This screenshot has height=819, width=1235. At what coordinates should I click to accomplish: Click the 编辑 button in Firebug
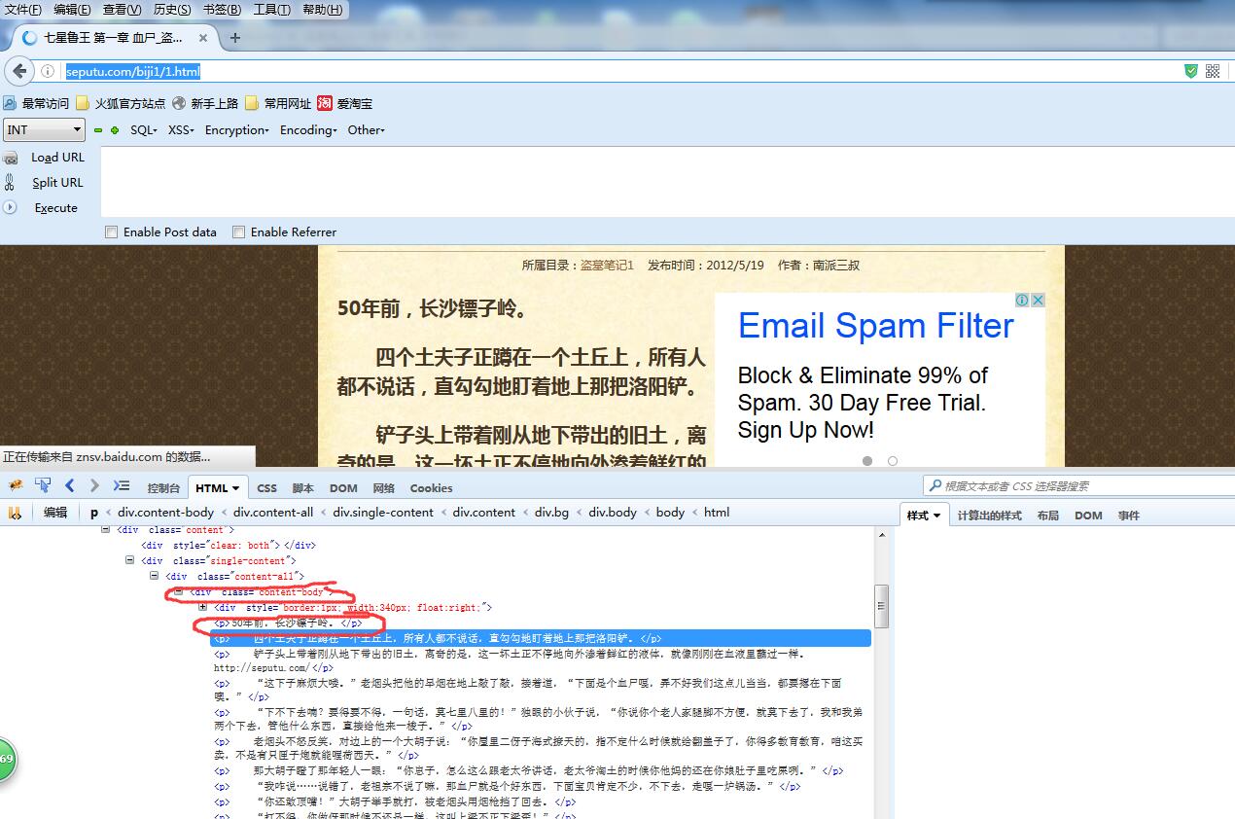[x=55, y=513]
